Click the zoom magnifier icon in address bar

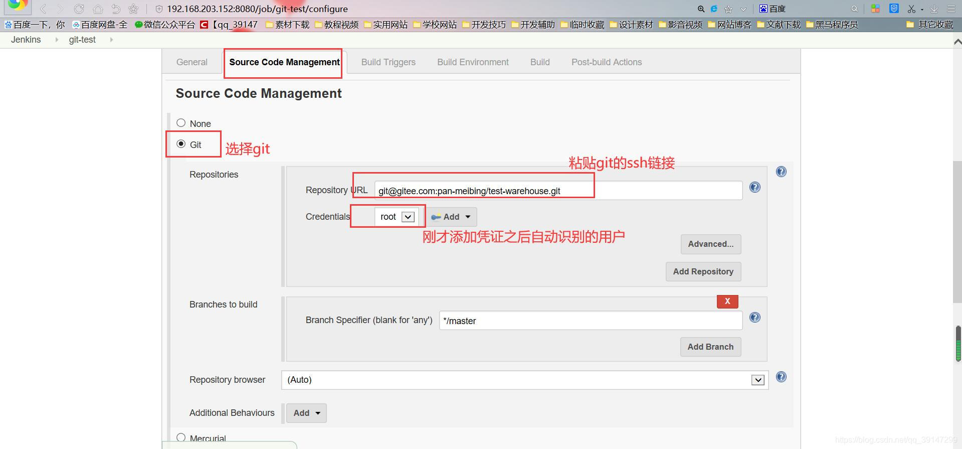point(701,9)
